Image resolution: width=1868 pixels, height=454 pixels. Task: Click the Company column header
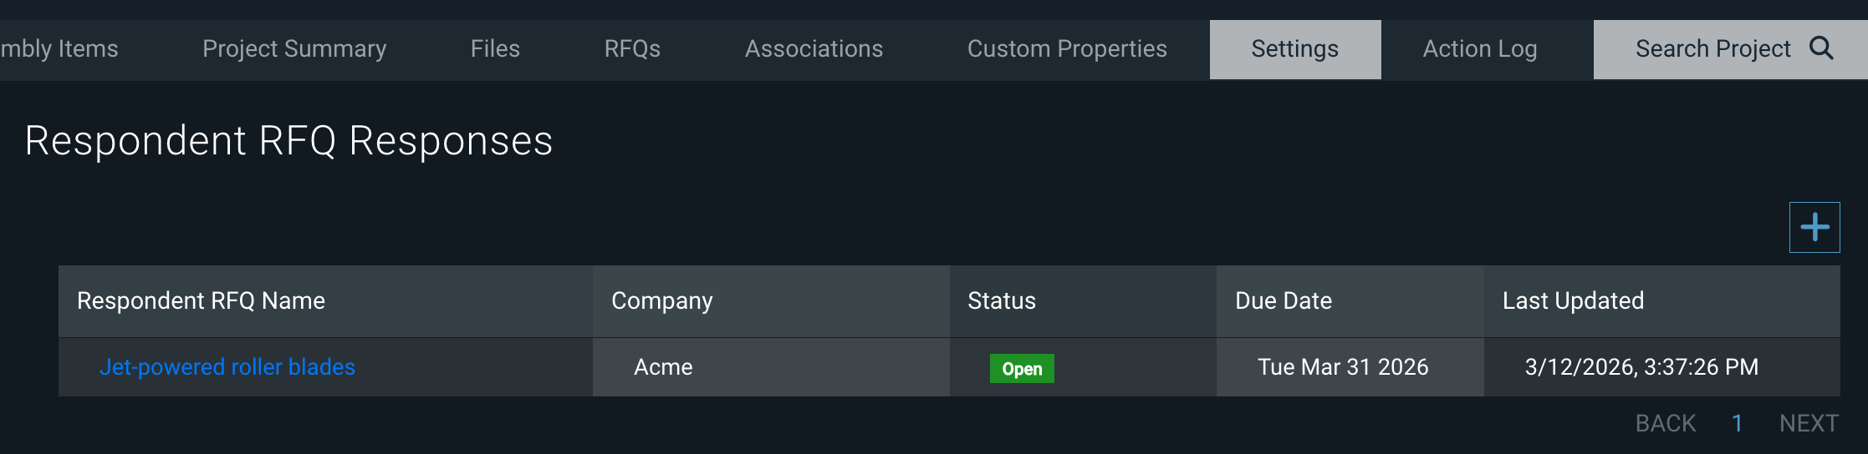tap(661, 301)
